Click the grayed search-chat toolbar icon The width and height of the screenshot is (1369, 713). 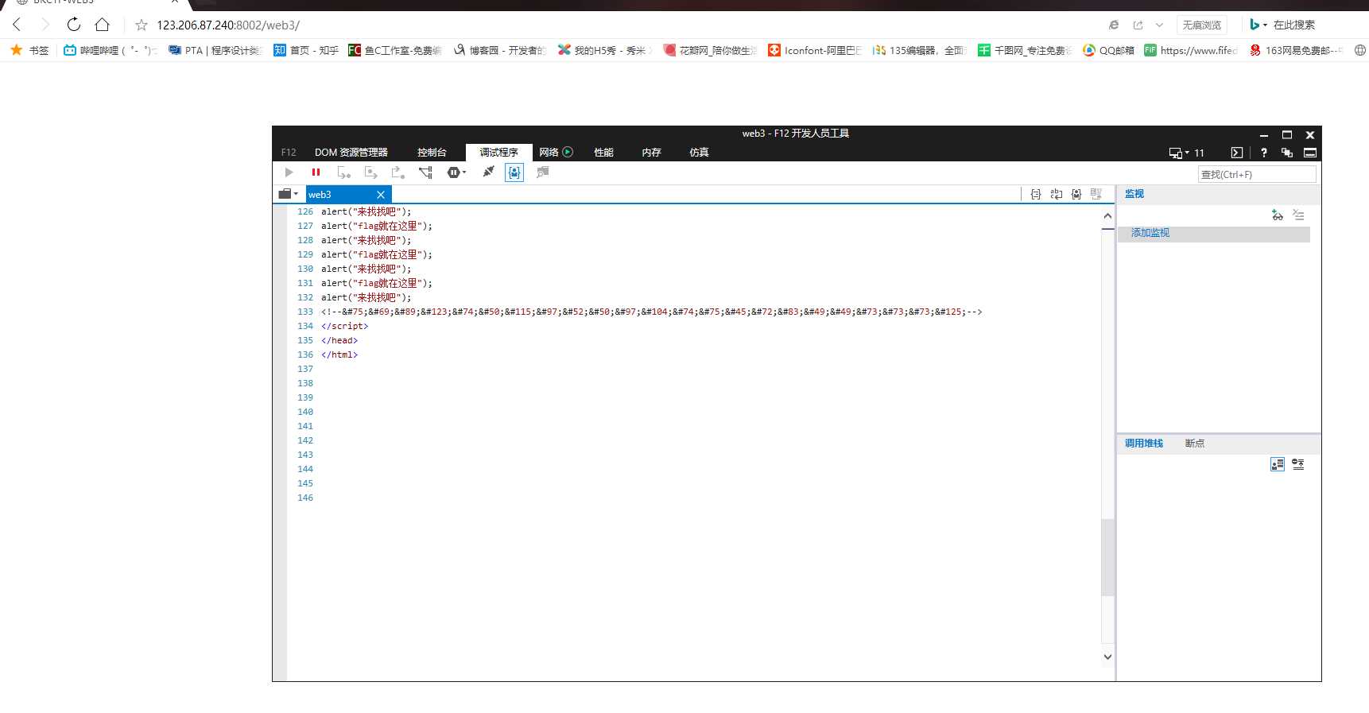[x=543, y=172]
